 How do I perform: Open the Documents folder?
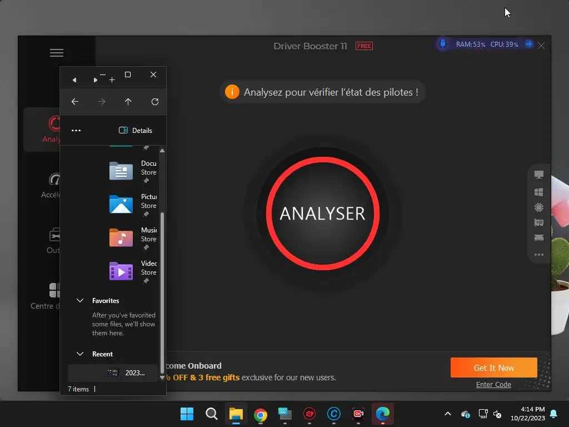point(133,171)
